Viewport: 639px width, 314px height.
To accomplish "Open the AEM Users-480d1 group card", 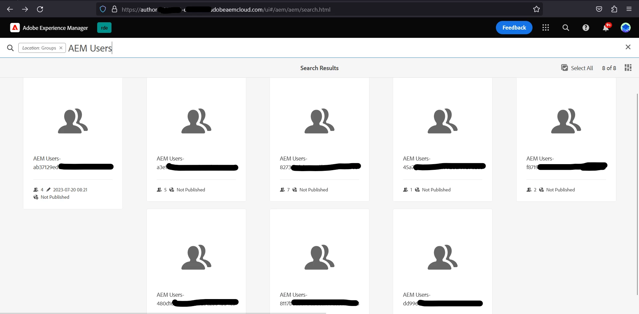I will click(x=196, y=261).
